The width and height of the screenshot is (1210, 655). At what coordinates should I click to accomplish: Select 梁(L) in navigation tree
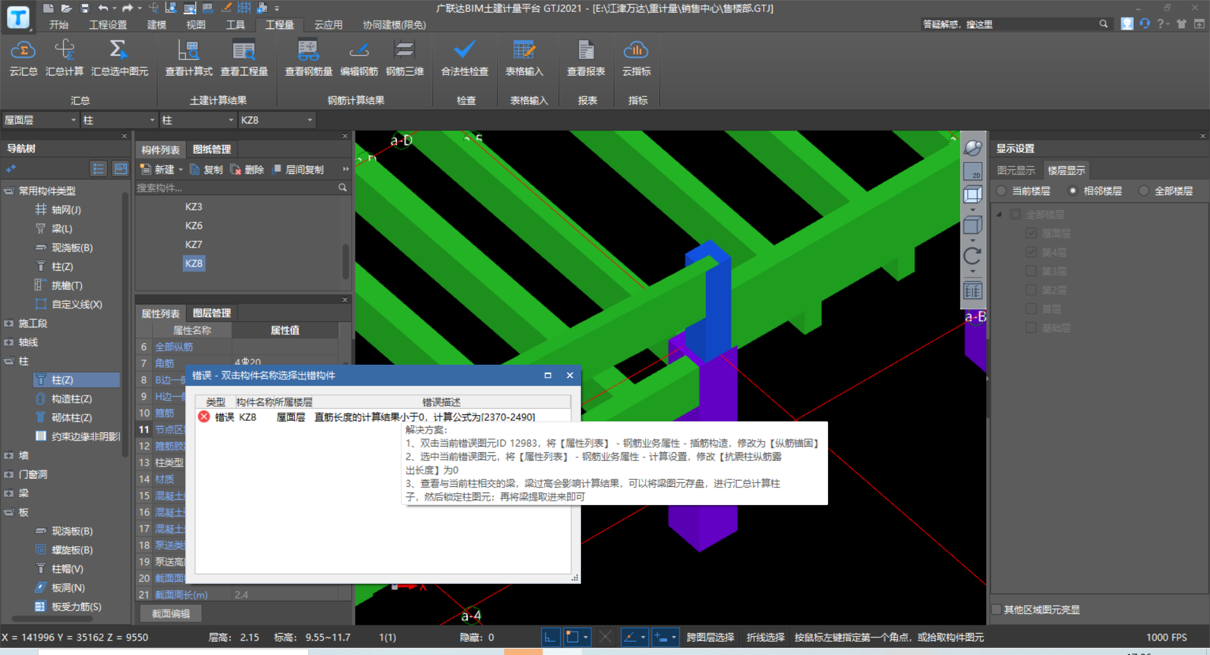click(x=62, y=229)
